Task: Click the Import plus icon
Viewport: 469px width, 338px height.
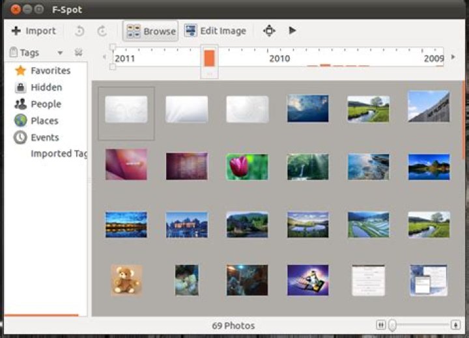Action: [x=16, y=31]
